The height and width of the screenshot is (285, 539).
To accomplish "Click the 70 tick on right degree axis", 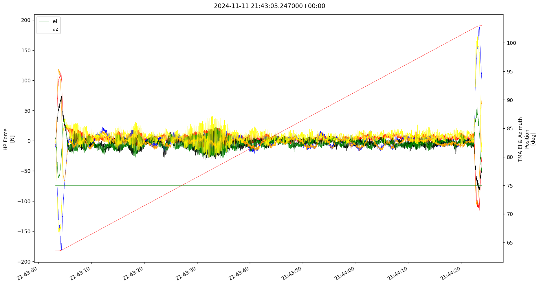I will pos(509,214).
